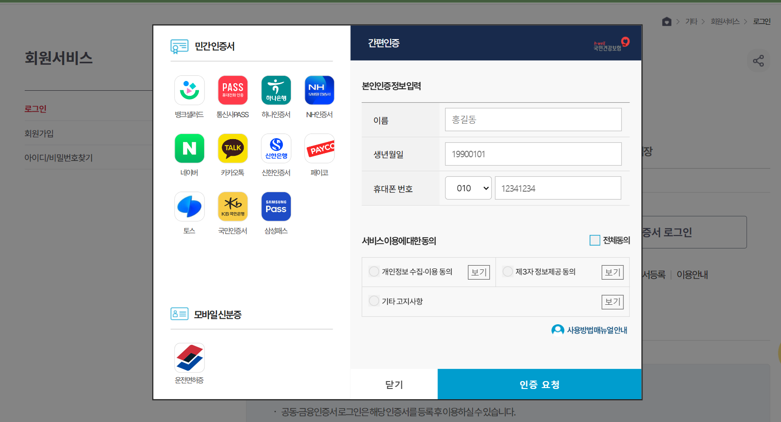Pick the NH인증서 icon
The image size is (781, 422).
319,90
